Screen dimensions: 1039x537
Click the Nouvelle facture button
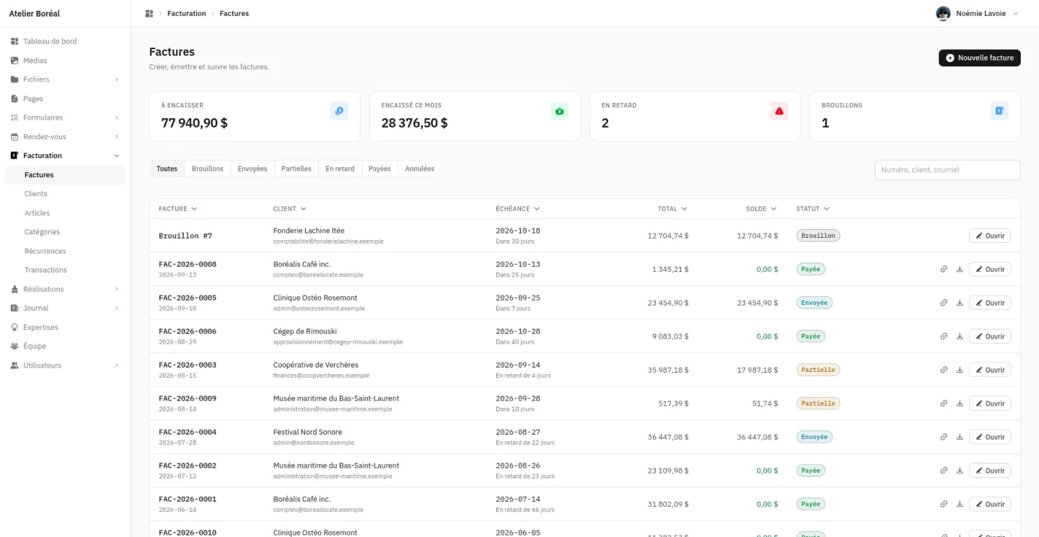pyautogui.click(x=980, y=58)
